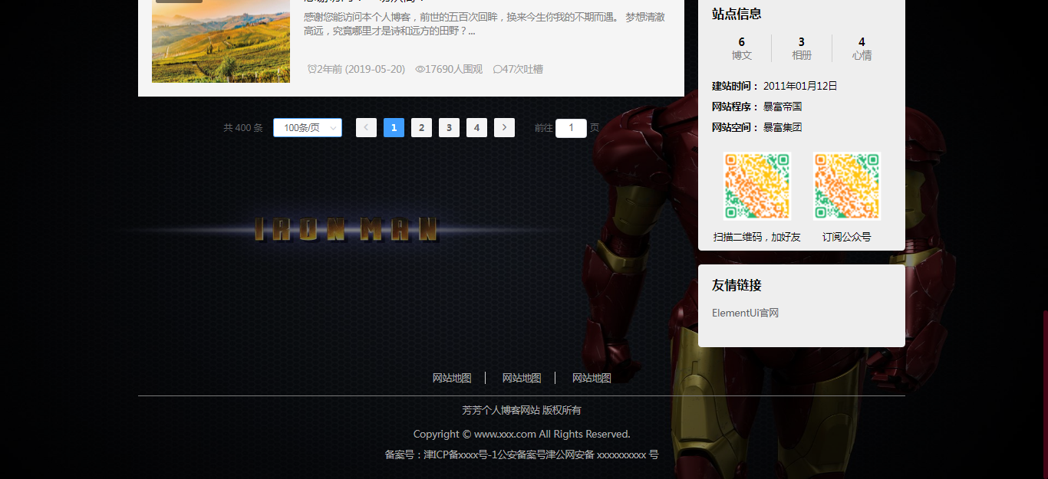Click the 友情链接 panel heading
1048x479 pixels.
(x=737, y=285)
